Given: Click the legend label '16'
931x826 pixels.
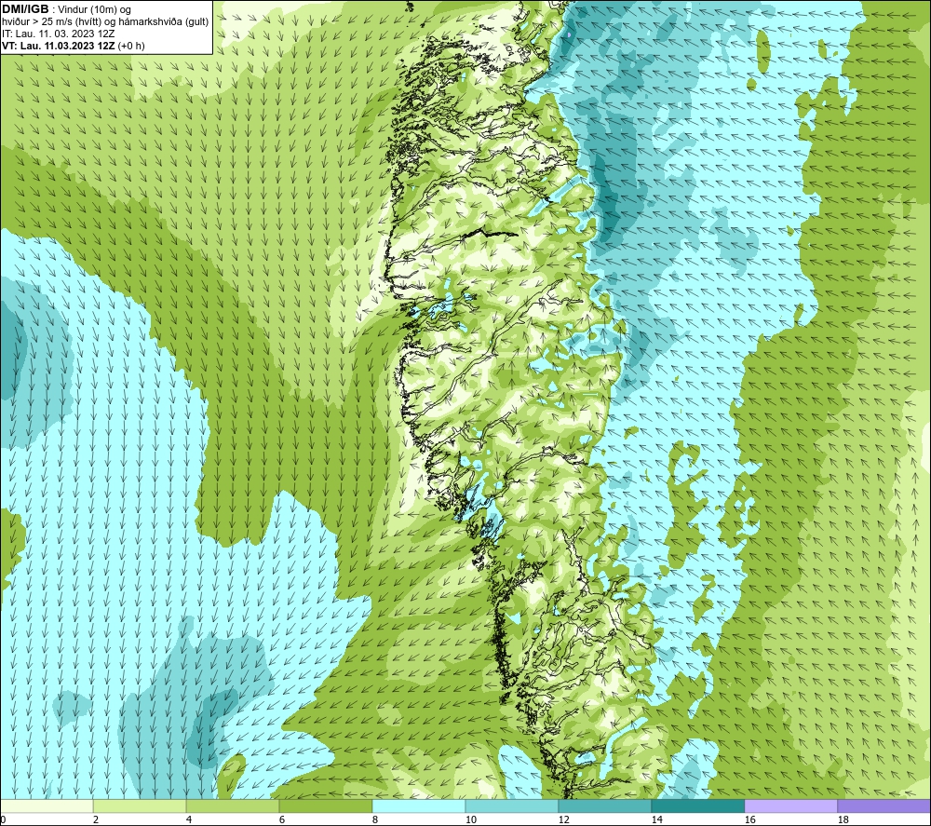Looking at the screenshot, I should [749, 819].
